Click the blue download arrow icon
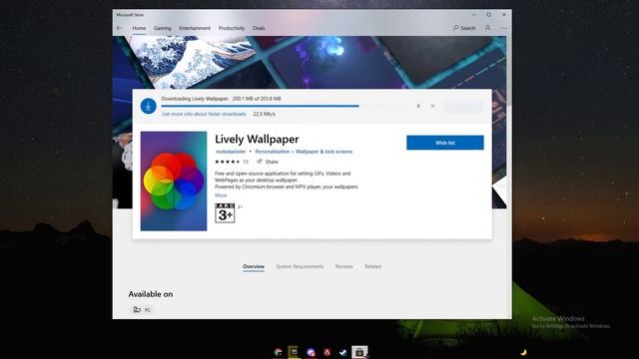 pyautogui.click(x=149, y=107)
